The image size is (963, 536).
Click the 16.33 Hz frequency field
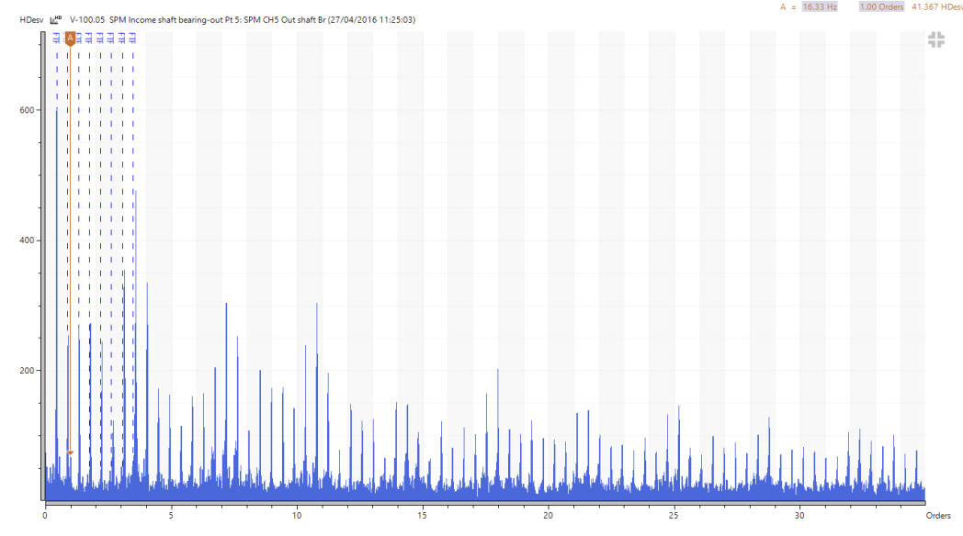(819, 7)
